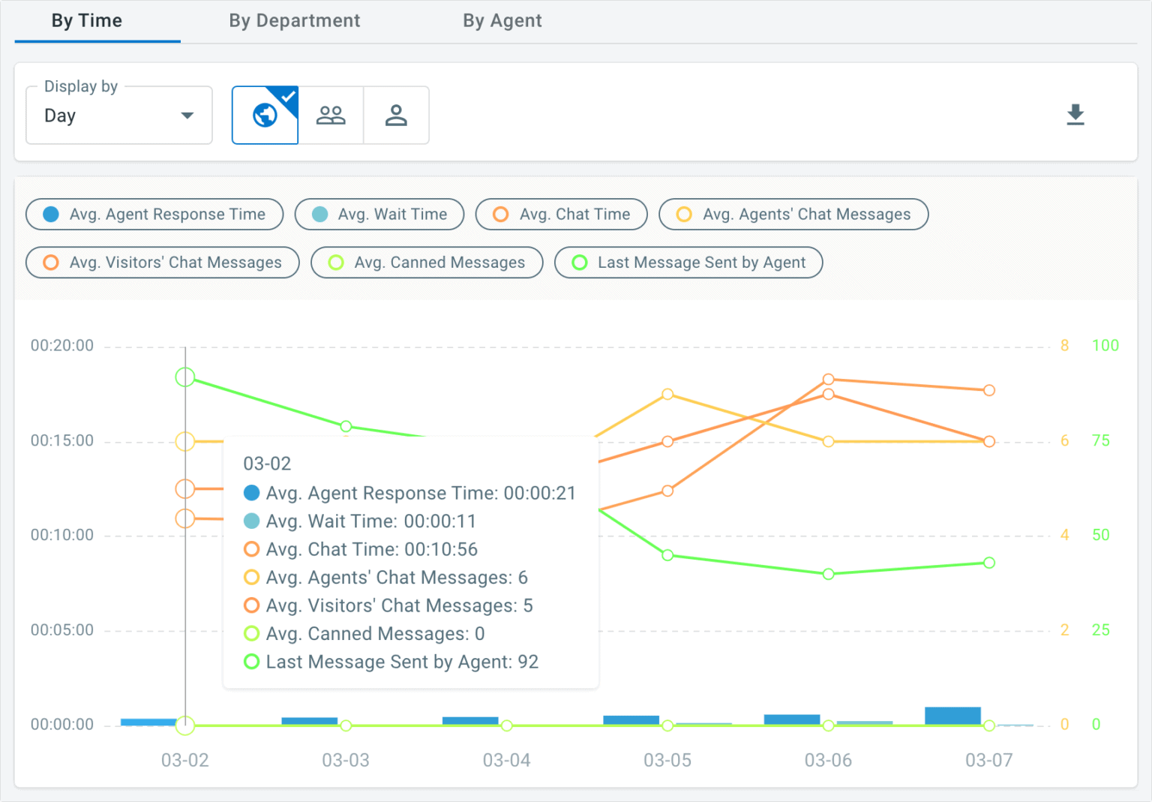This screenshot has width=1152, height=802.
Task: Toggle Avg. Visitors' Chat Messages series
Action: 162,263
